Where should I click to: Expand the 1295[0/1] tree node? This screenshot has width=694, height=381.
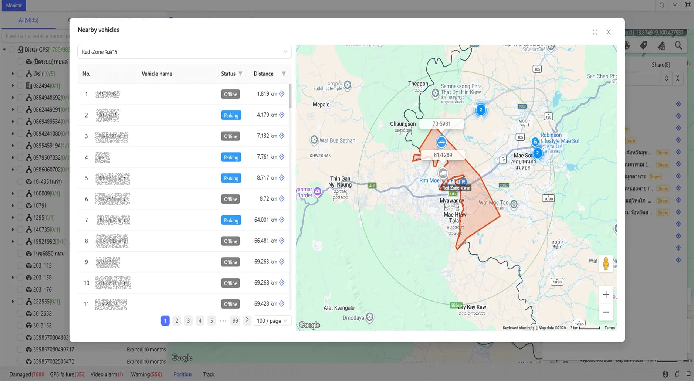pyautogui.click(x=13, y=217)
